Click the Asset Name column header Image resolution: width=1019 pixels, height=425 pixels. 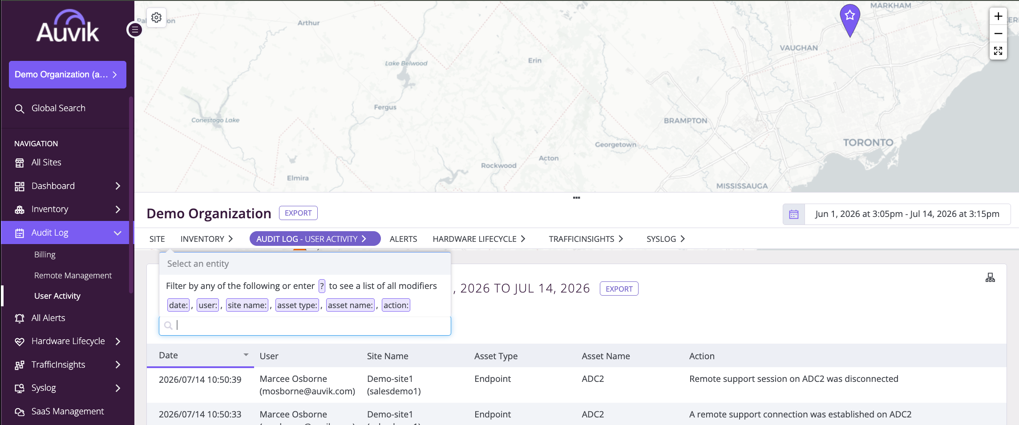click(606, 356)
